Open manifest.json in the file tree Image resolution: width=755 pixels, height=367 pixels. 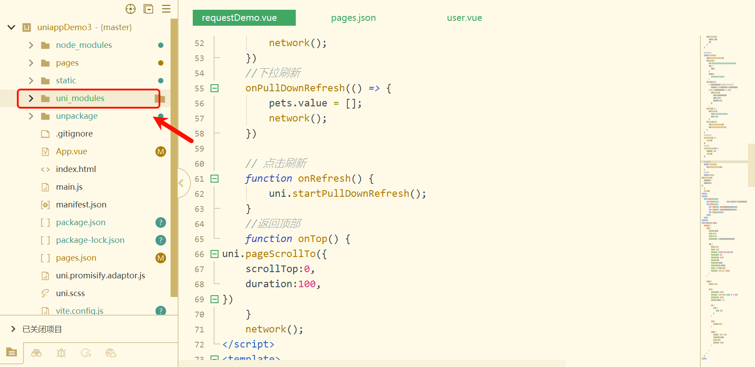click(81, 204)
